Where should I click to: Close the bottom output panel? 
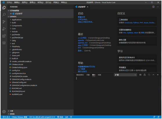pos(158,75)
